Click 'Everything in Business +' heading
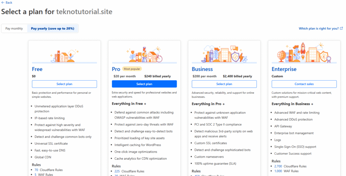 pos(292,104)
